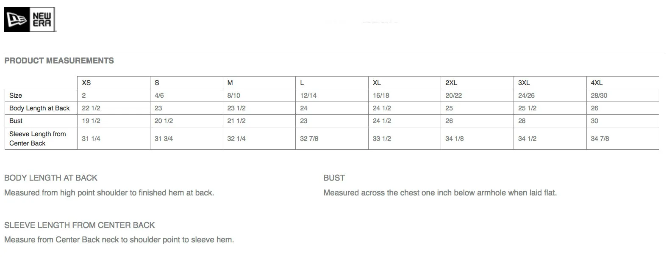Click the BUST definition heading
The image size is (672, 261).
point(334,178)
